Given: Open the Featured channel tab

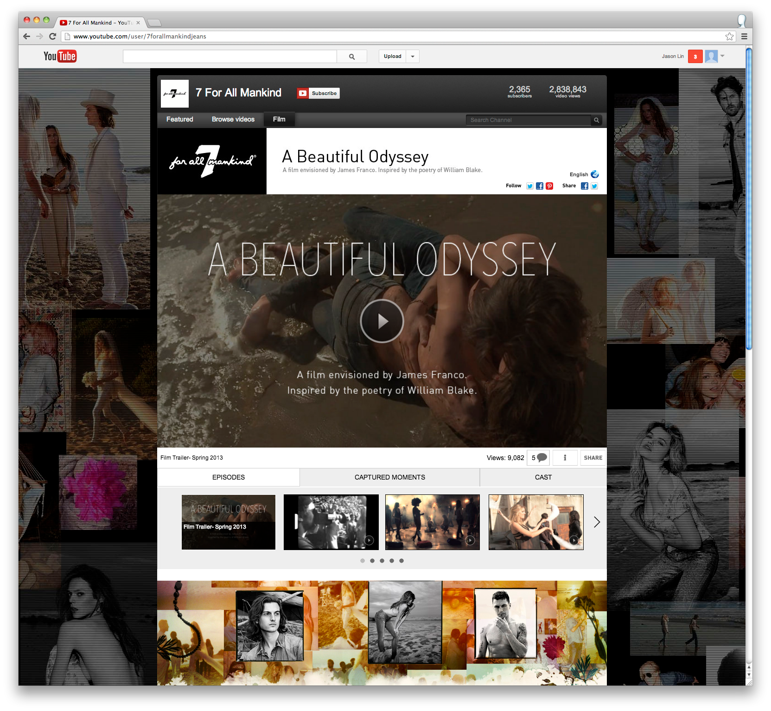Looking at the screenshot, I should pyautogui.click(x=180, y=119).
